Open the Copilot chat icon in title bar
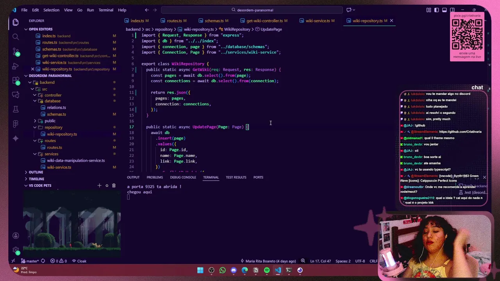500x281 pixels. pyautogui.click(x=349, y=10)
